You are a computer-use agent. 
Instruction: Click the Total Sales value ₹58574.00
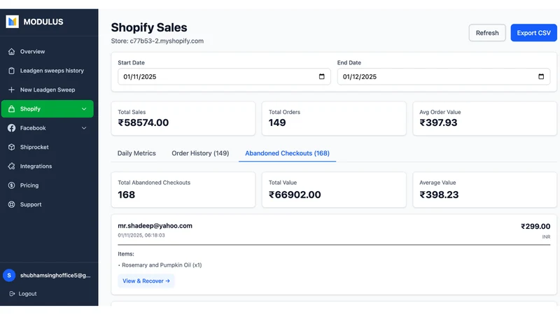tap(143, 122)
